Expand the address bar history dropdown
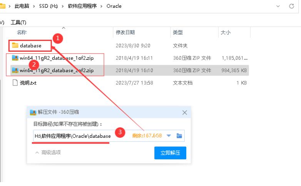The height and width of the screenshot is (186, 301). pos(279,6)
